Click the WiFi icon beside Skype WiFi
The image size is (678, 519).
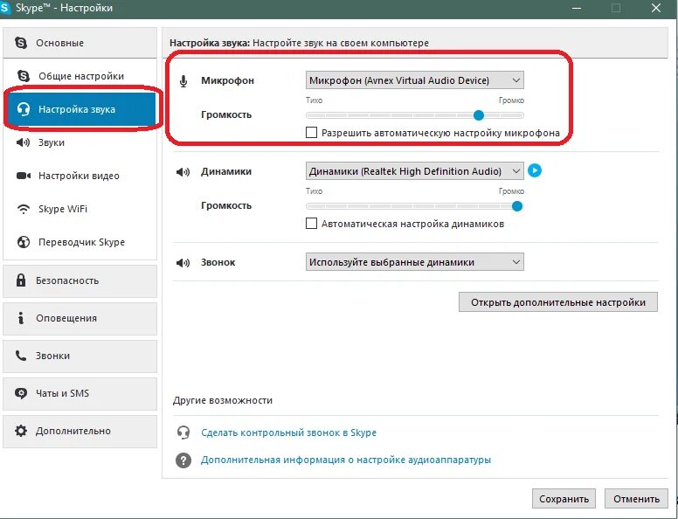point(24,210)
